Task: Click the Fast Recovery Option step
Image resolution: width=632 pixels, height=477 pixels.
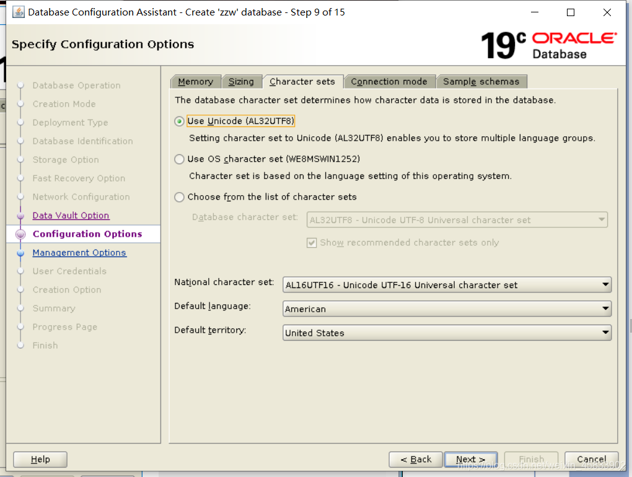Action: click(x=79, y=178)
